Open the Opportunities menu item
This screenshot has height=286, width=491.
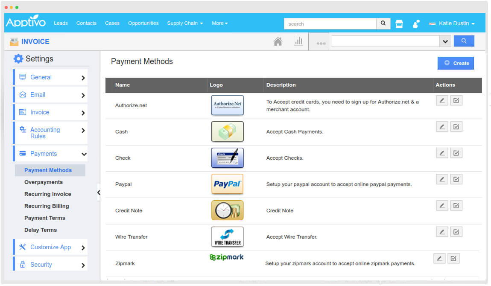click(143, 23)
